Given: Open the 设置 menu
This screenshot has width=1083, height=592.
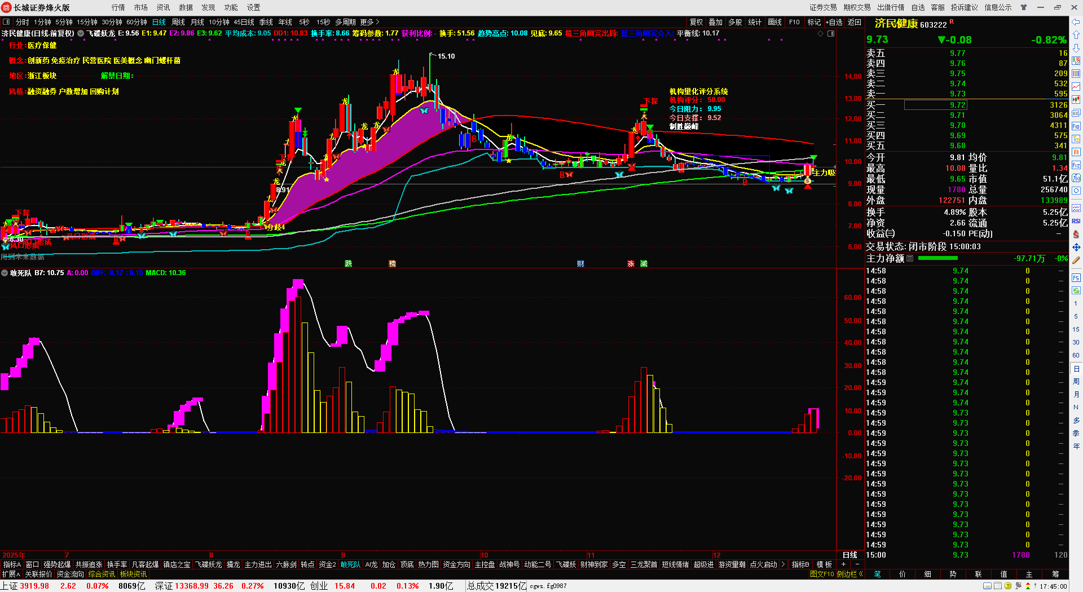Looking at the screenshot, I should coord(254,7).
